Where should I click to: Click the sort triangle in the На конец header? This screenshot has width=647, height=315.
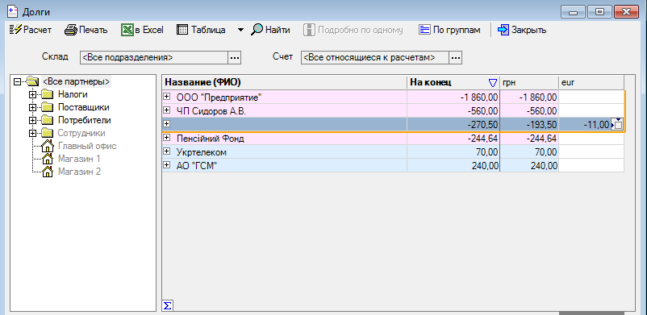point(492,83)
